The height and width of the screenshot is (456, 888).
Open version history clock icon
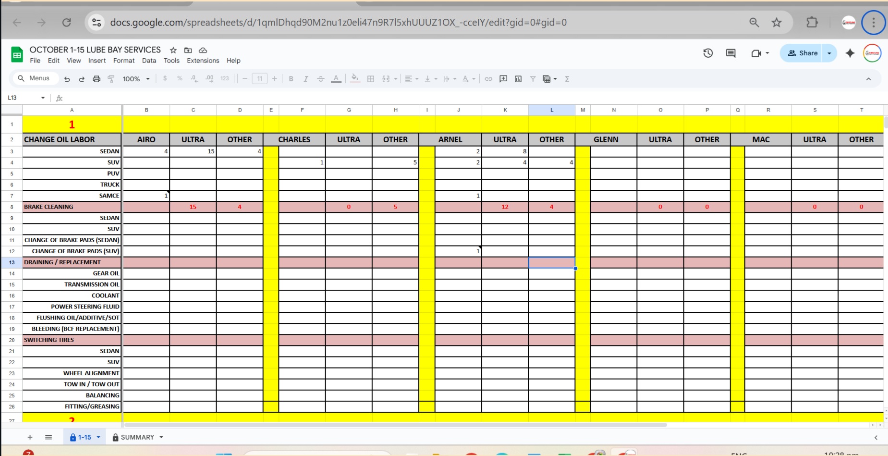tap(708, 53)
